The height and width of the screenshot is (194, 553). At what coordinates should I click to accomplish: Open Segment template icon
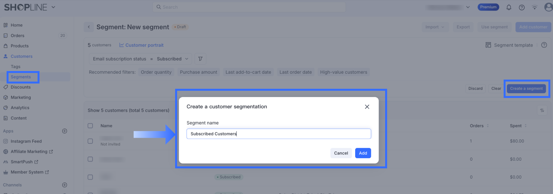[488, 45]
